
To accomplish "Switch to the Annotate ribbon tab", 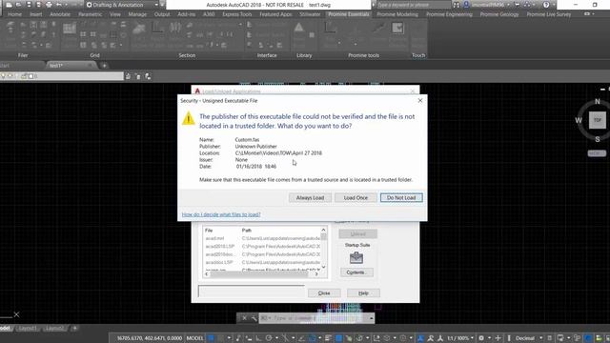I will [x=60, y=14].
